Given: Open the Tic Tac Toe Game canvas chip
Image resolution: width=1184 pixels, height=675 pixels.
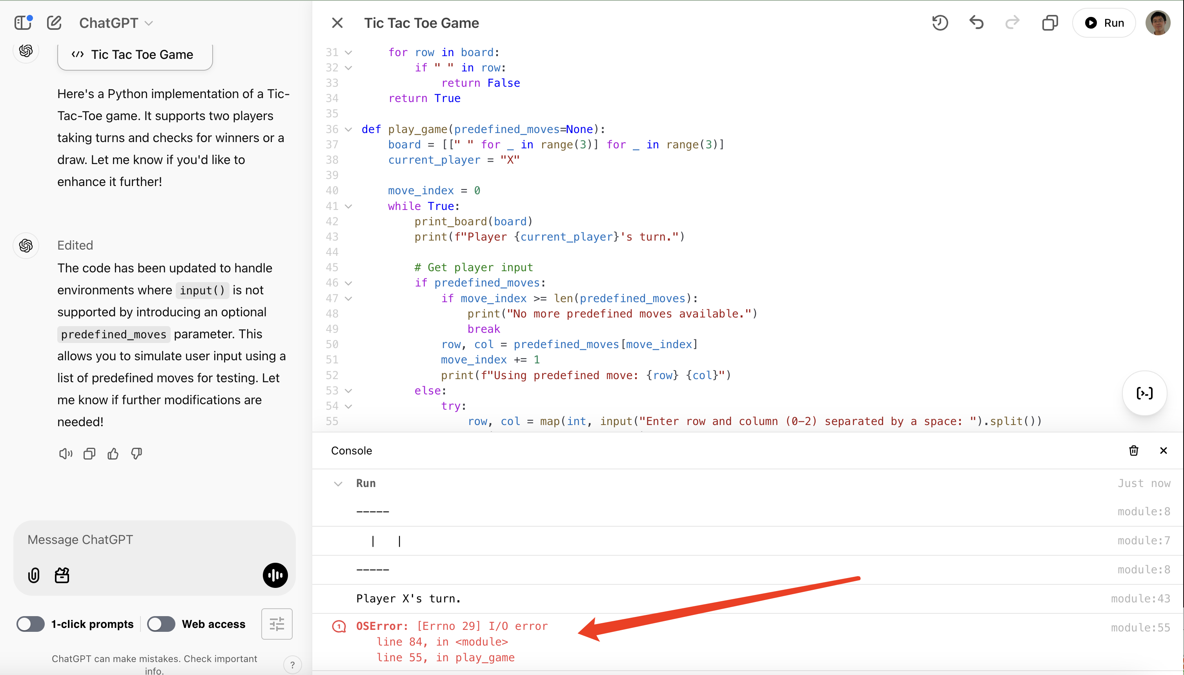Looking at the screenshot, I should [135, 55].
